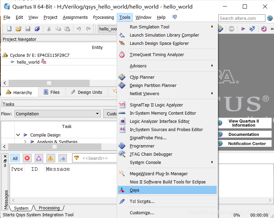Screen dimensions: 274x218
Task: Click the Cut scissors icon
Action: click(x=49, y=28)
